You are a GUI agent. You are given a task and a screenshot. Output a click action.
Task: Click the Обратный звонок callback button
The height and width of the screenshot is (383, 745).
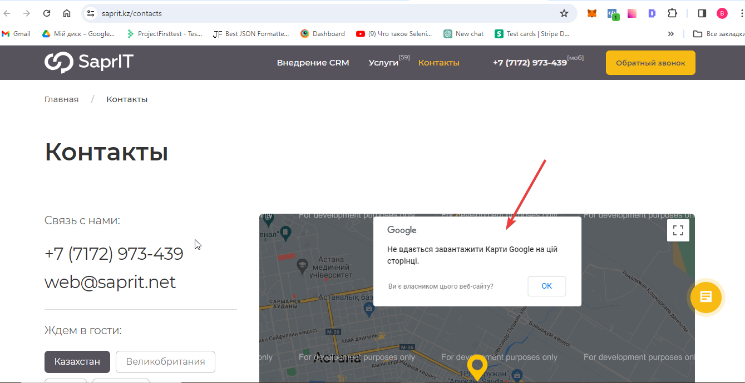click(650, 63)
